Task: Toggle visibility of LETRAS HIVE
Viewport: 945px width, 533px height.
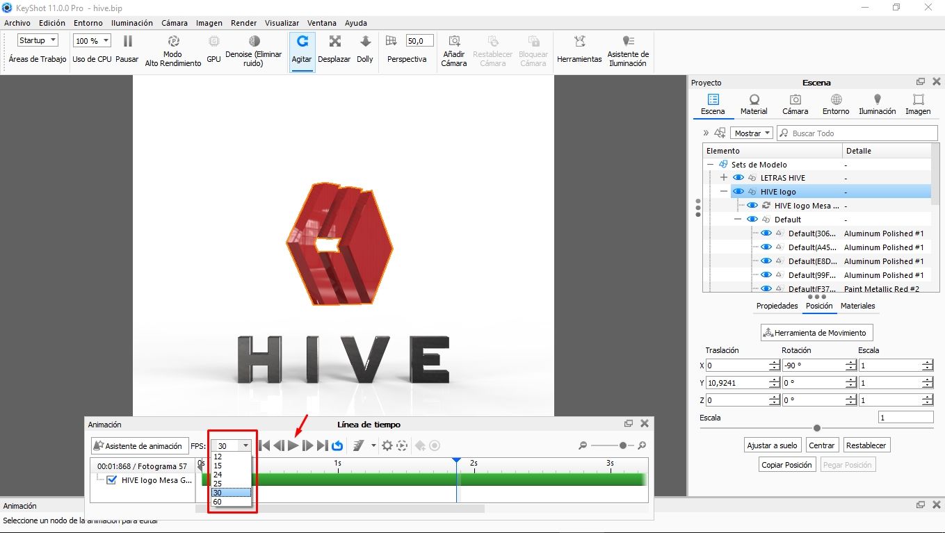Action: (x=739, y=178)
